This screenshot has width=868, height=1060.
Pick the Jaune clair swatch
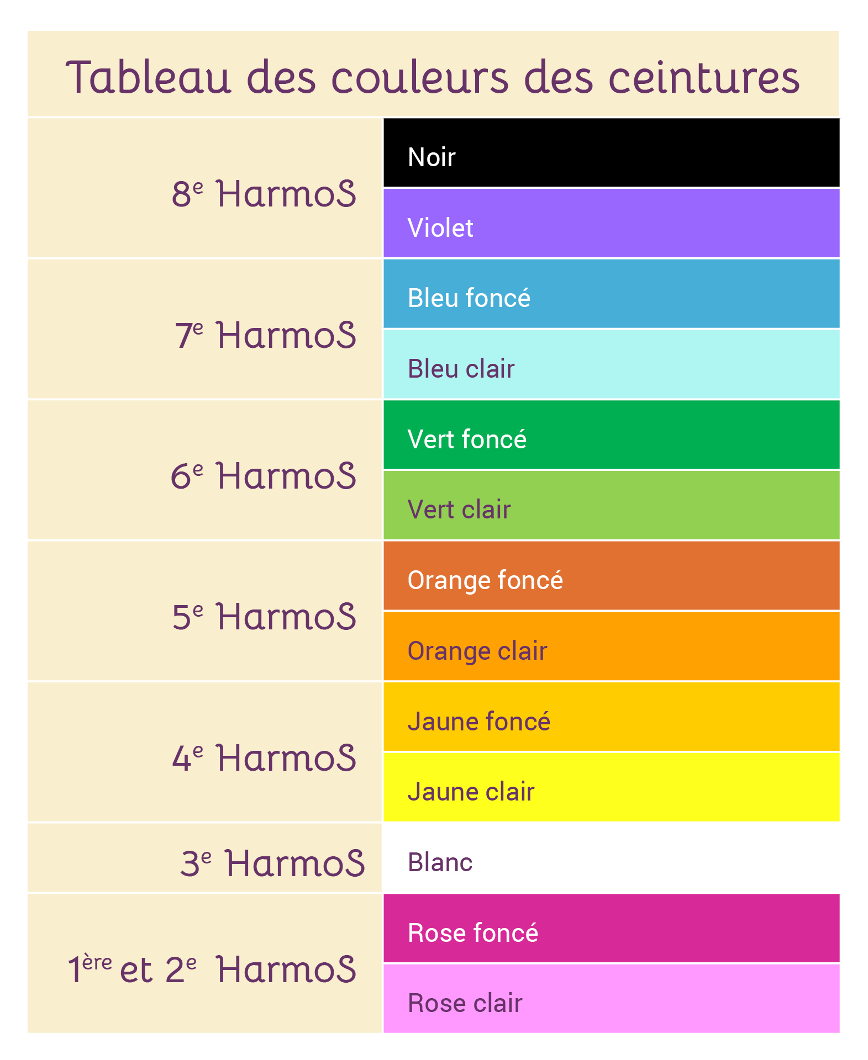tap(611, 787)
